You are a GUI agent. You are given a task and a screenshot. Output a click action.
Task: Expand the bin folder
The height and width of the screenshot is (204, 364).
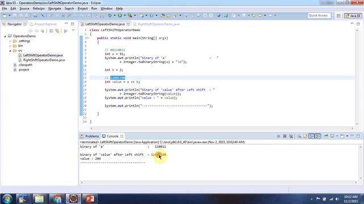[x=10, y=46]
